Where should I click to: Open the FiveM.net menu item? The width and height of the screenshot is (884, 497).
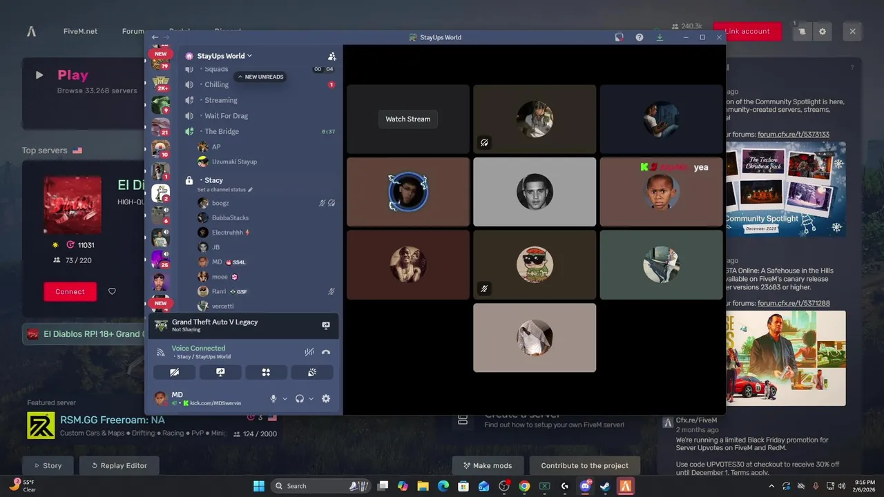click(80, 31)
